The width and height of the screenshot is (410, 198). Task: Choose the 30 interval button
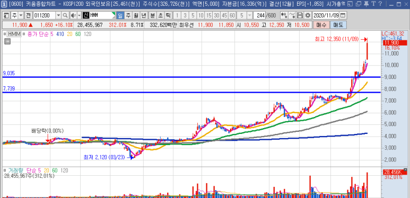[216, 15]
